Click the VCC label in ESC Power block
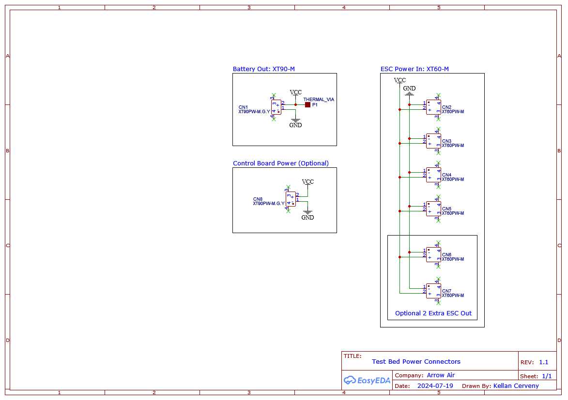Image resolution: width=568 pixels, height=400 pixels. click(399, 80)
